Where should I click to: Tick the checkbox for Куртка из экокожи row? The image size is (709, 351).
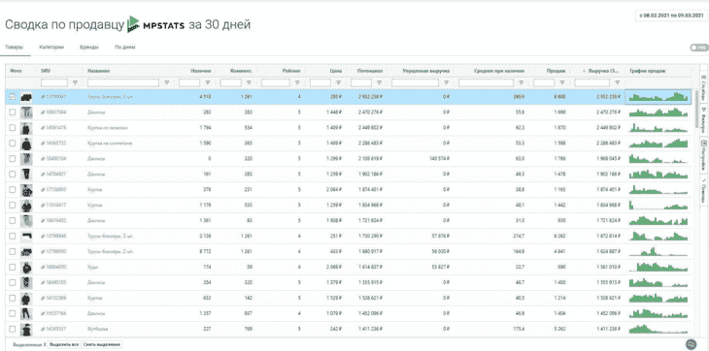pyautogui.click(x=13, y=128)
